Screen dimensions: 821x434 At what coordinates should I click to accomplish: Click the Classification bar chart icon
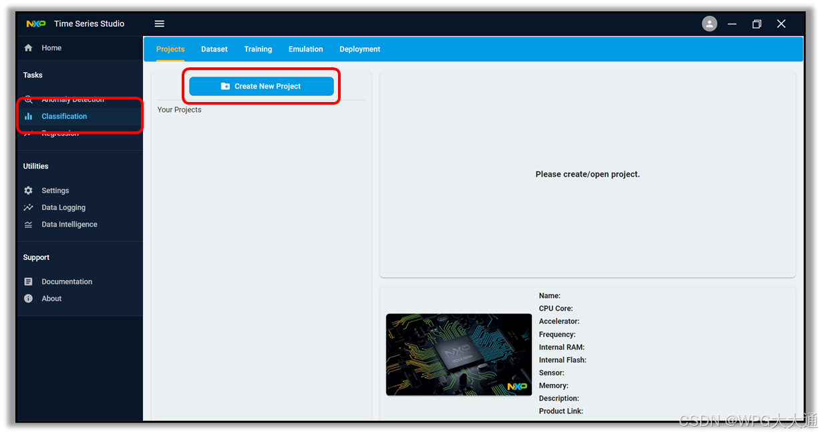28,116
